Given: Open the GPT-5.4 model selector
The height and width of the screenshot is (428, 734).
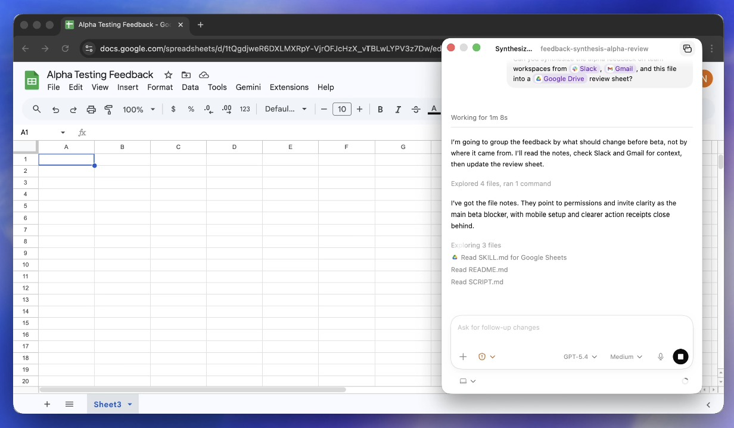Looking at the screenshot, I should coord(580,356).
